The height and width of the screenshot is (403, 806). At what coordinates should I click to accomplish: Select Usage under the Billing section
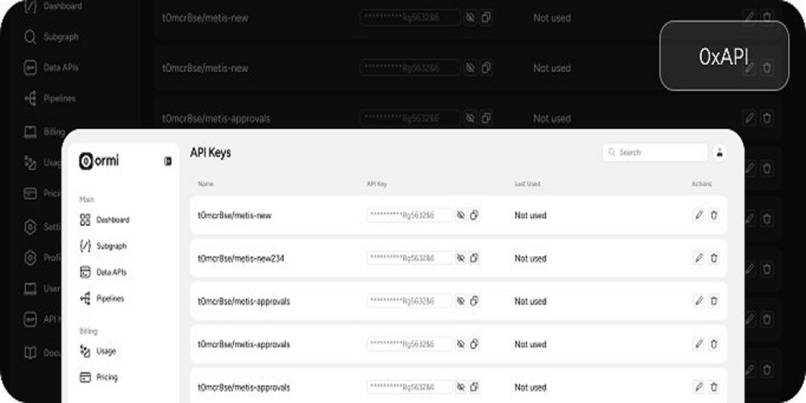[x=106, y=351]
